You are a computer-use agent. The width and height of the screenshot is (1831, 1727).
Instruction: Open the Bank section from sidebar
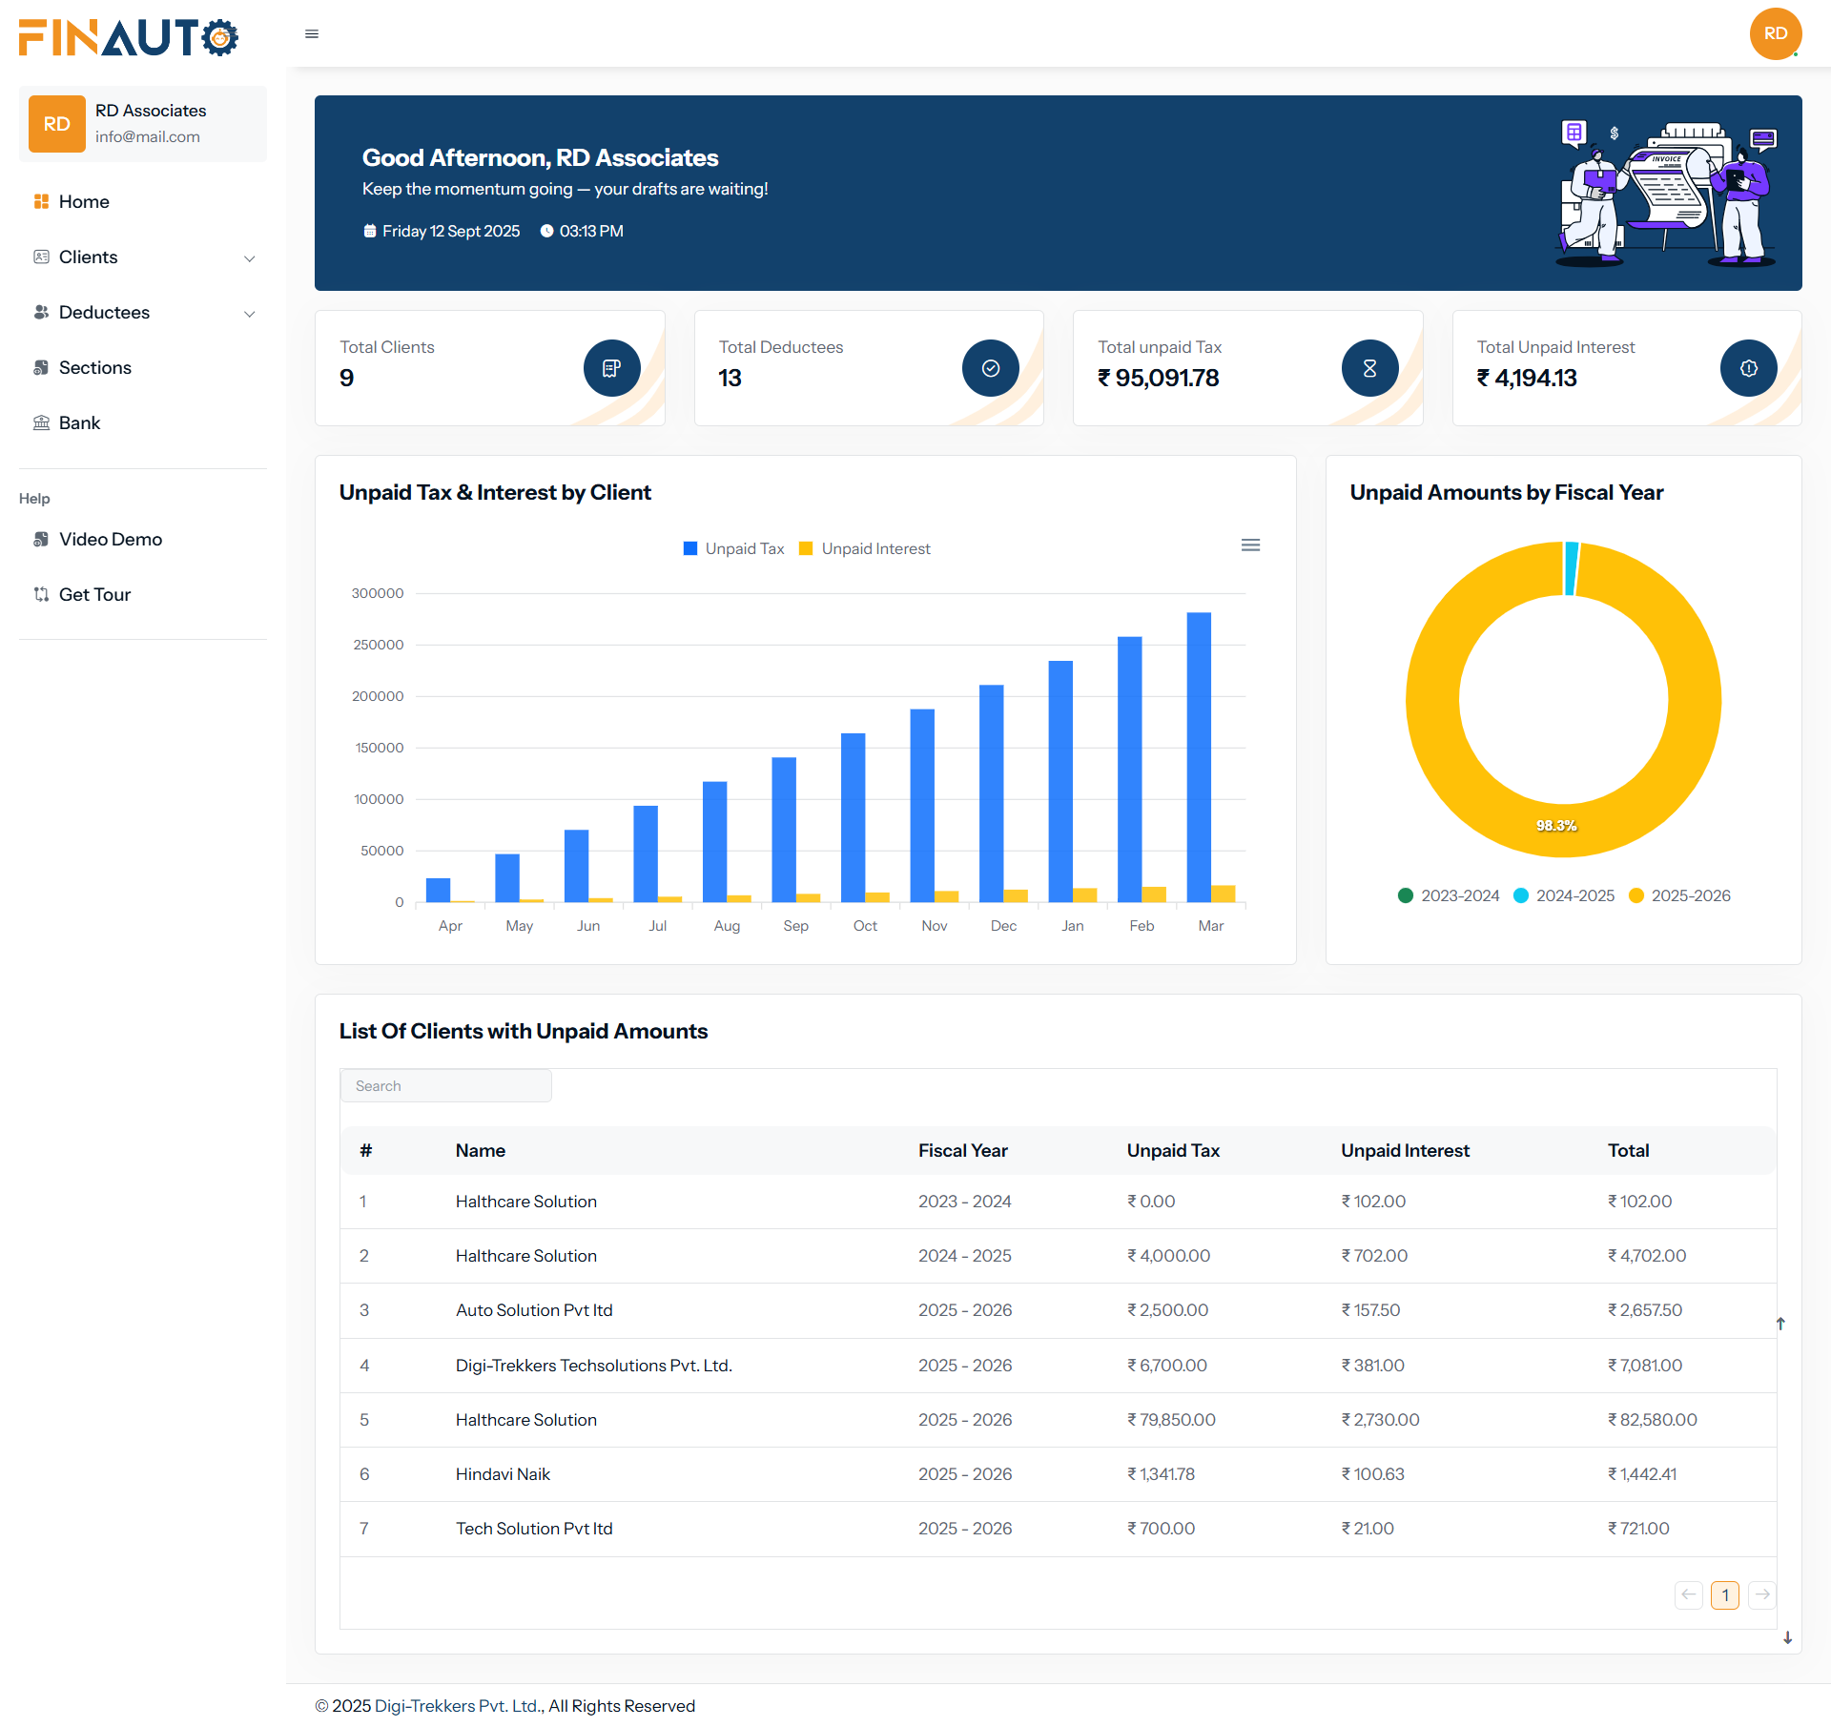42,422
